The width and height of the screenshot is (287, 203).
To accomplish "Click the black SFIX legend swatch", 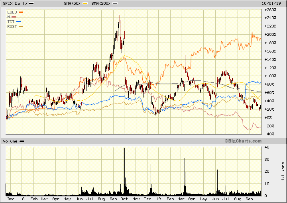I will 31,4.
